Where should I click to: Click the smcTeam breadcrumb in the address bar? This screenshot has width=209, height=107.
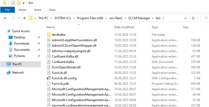coord(117,18)
